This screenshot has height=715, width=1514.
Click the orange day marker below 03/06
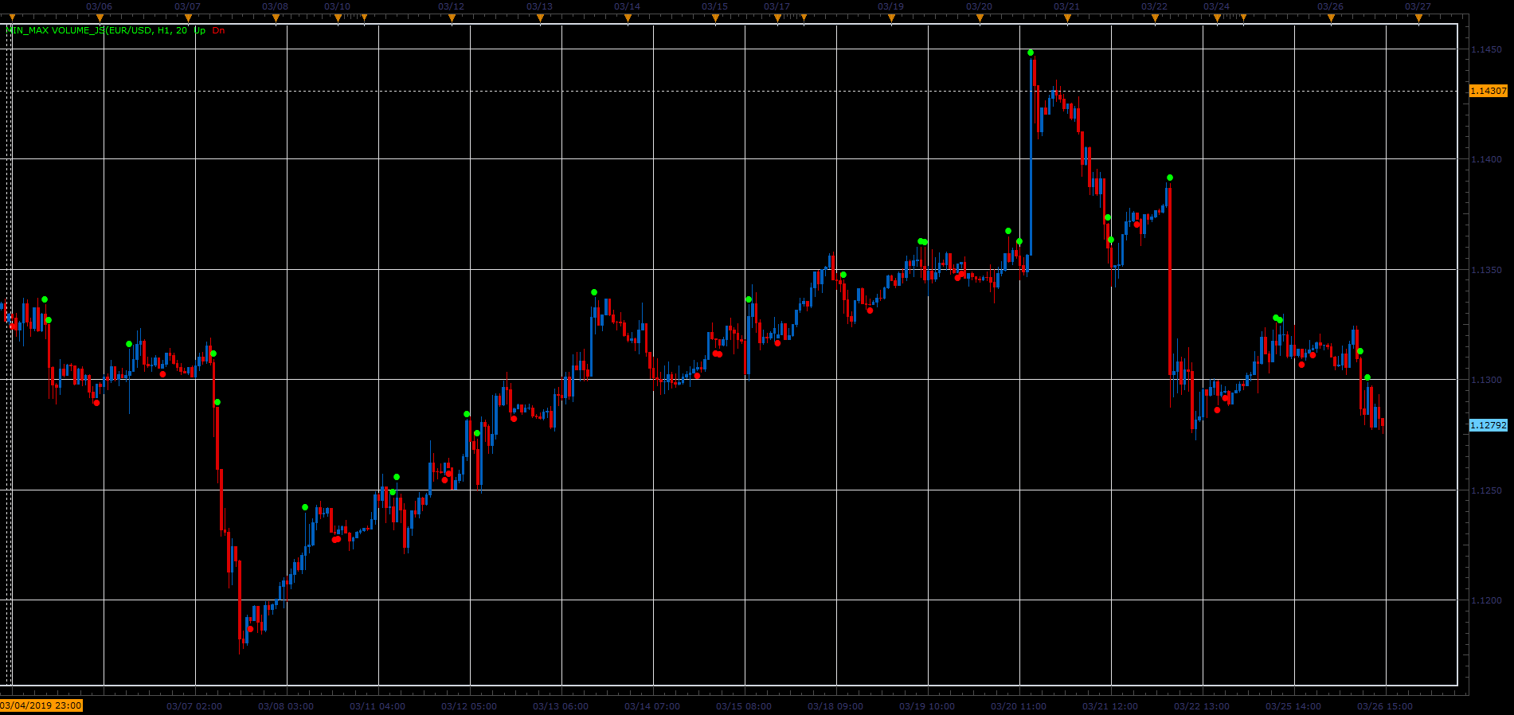pyautogui.click(x=99, y=18)
